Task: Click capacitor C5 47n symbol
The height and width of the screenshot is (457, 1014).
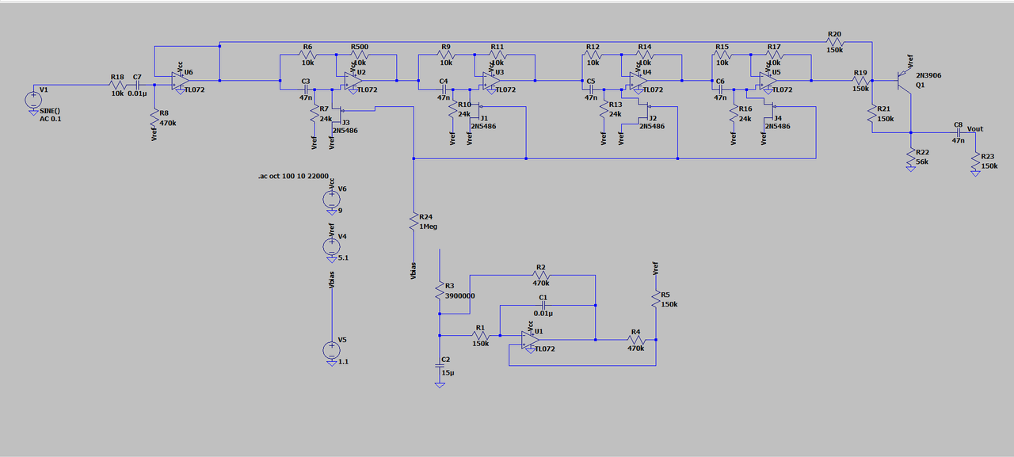Action: 591,89
